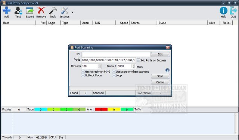The width and height of the screenshot is (239, 140).
Task: Sort by the Host column header
Action: click(18, 23)
